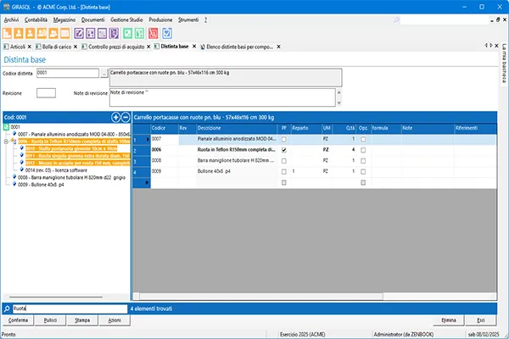
Task: Open the Codice distinta lookup ellipsis button
Action: click(x=103, y=74)
